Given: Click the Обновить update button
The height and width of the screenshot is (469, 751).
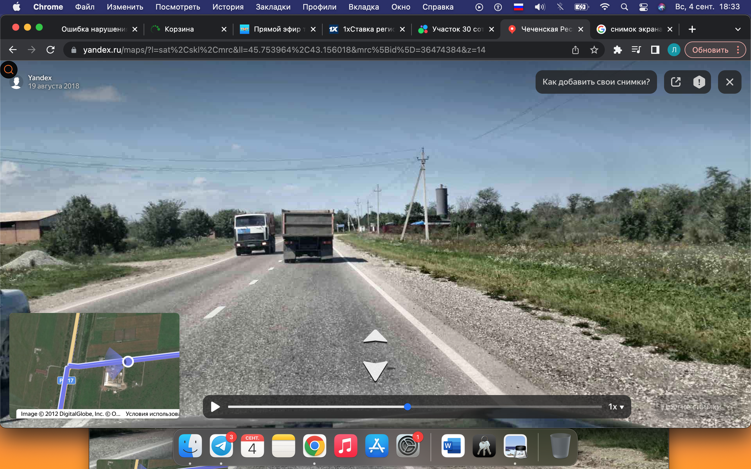Looking at the screenshot, I should [710, 50].
